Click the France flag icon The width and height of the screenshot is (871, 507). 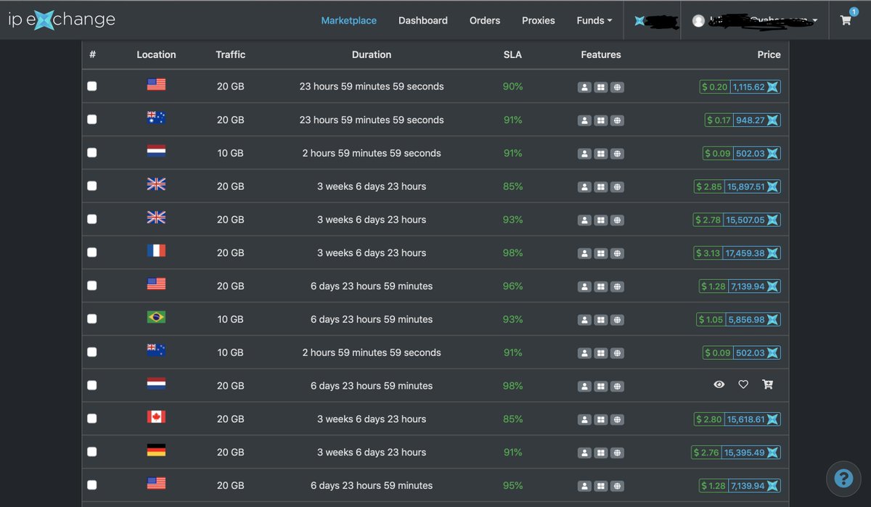156,251
